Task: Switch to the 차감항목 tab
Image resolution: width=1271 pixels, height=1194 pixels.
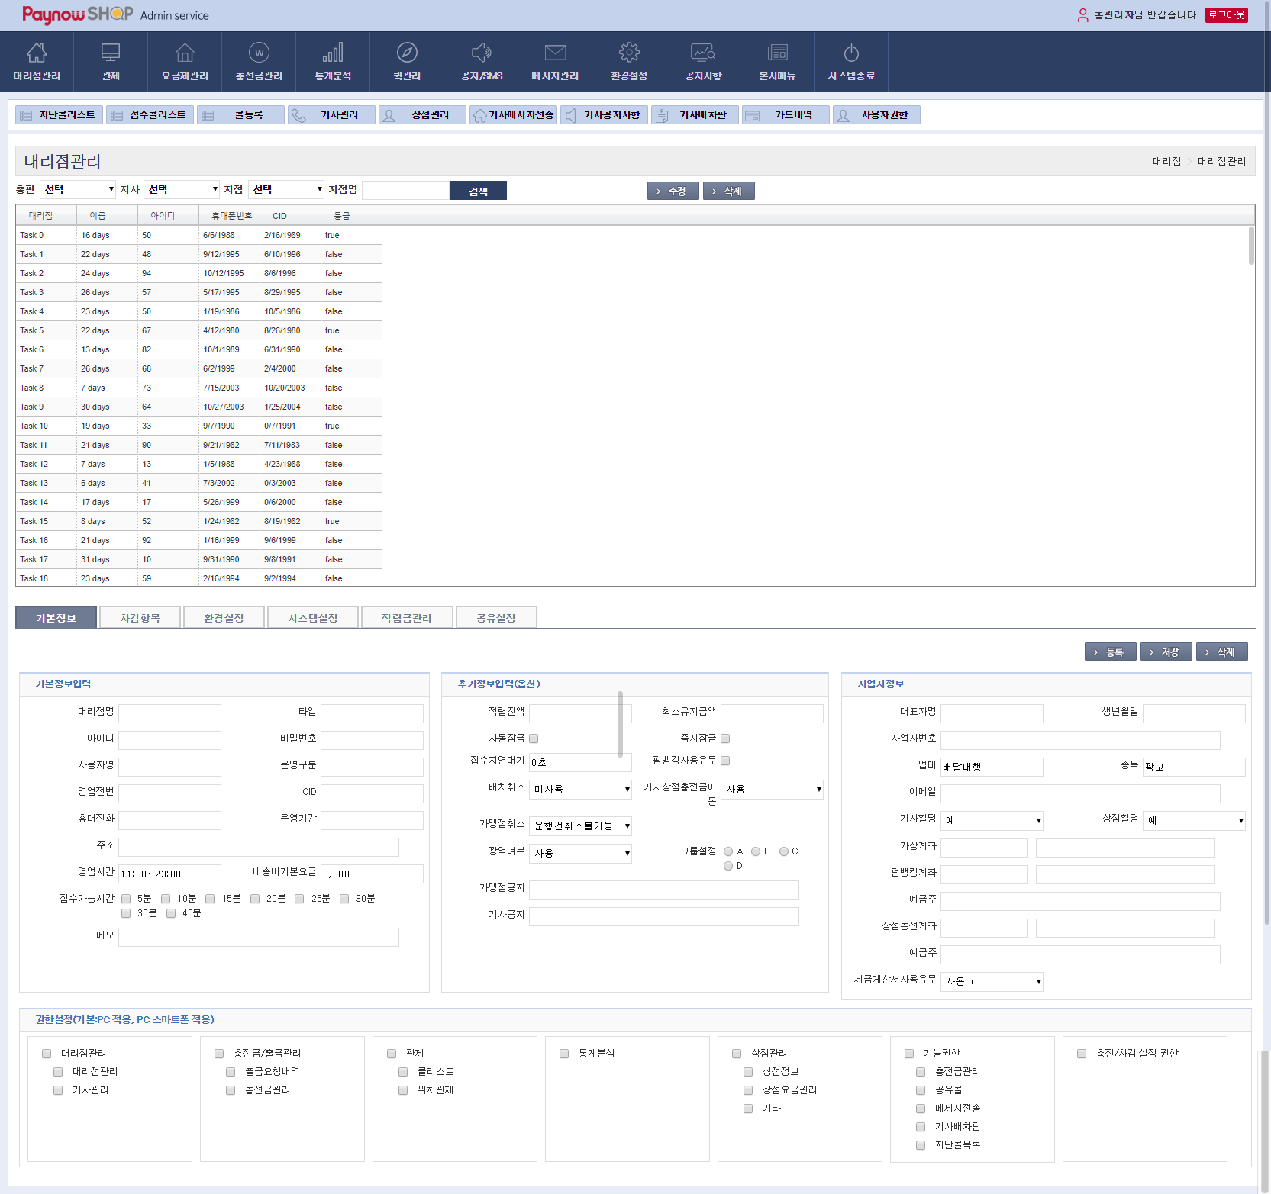Action: [140, 618]
